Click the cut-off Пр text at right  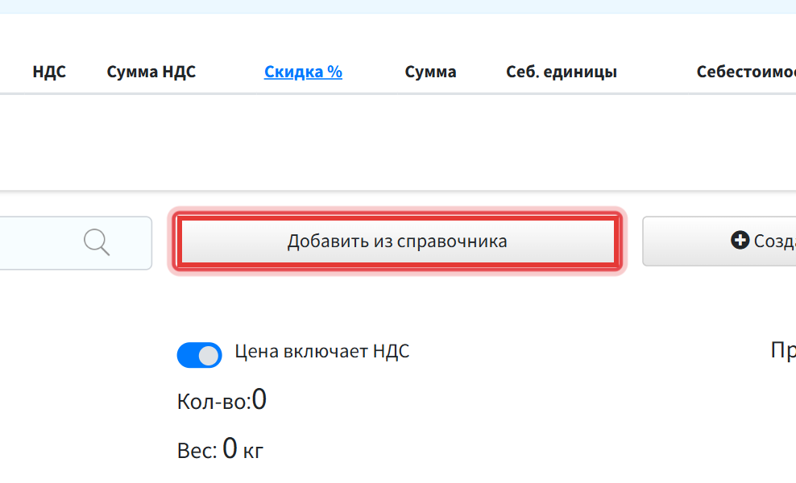[783, 351]
